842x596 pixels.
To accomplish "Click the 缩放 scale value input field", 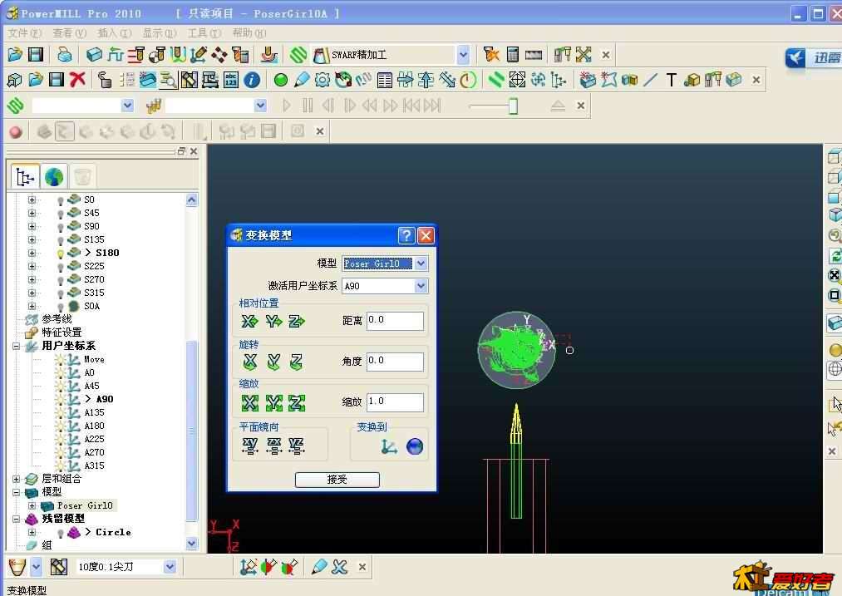I will point(395,402).
